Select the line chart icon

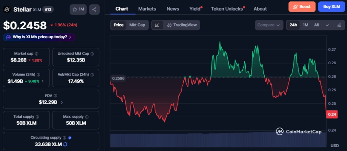157,25
